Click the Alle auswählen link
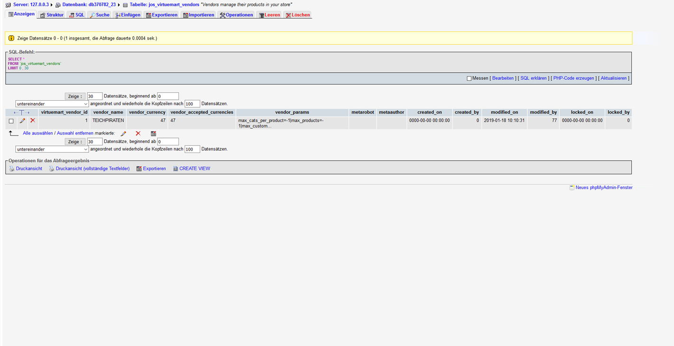This screenshot has height=346, width=674. pyautogui.click(x=38, y=134)
